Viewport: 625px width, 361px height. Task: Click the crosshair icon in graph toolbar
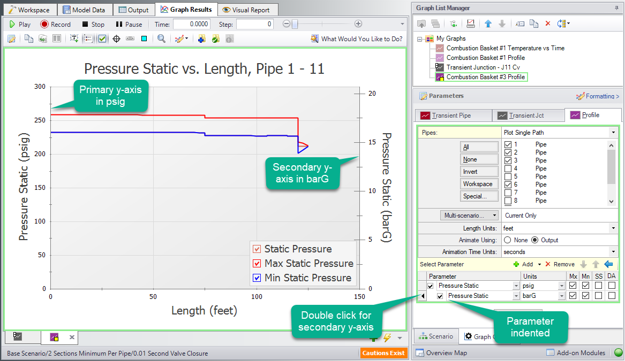tap(116, 39)
